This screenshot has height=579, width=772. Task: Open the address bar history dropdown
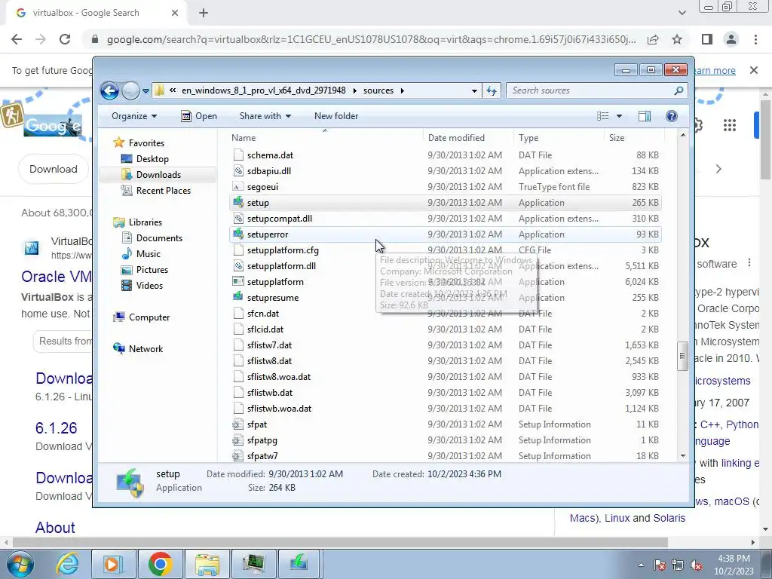click(x=473, y=91)
